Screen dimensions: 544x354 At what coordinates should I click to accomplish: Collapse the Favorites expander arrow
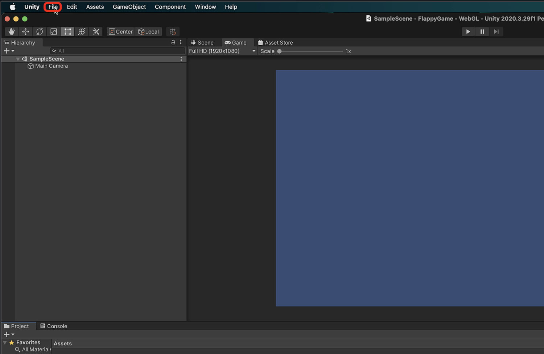(x=5, y=342)
